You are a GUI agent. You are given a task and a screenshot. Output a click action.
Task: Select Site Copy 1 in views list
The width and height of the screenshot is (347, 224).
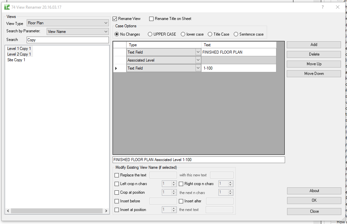pyautogui.click(x=16, y=60)
